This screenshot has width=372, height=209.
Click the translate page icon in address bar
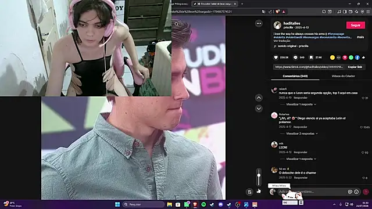coord(263,12)
